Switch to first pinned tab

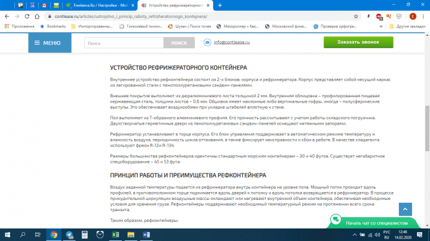pyautogui.click(x=20, y=5)
